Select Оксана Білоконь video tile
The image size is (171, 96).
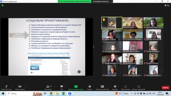(153, 59)
